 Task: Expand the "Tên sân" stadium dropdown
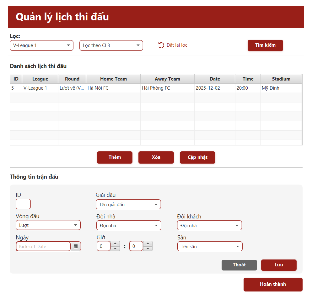pos(237,246)
